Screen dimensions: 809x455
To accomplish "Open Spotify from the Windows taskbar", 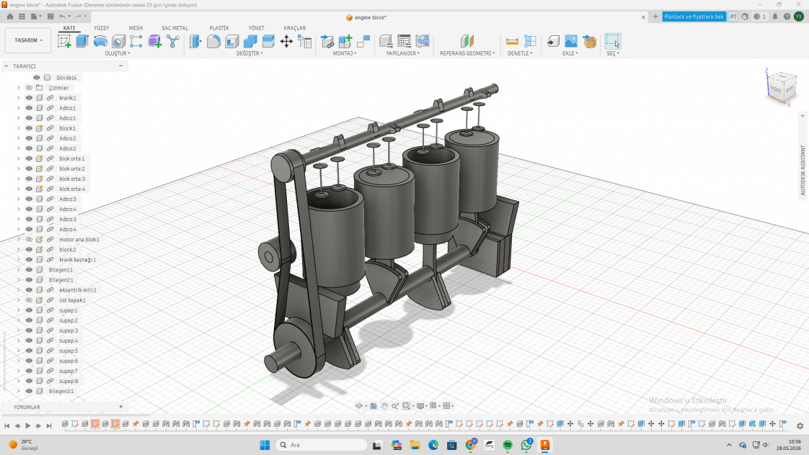I will pyautogui.click(x=508, y=445).
